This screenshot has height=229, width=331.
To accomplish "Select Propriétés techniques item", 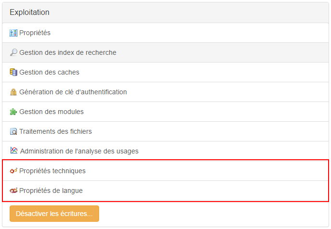I will point(165,171).
